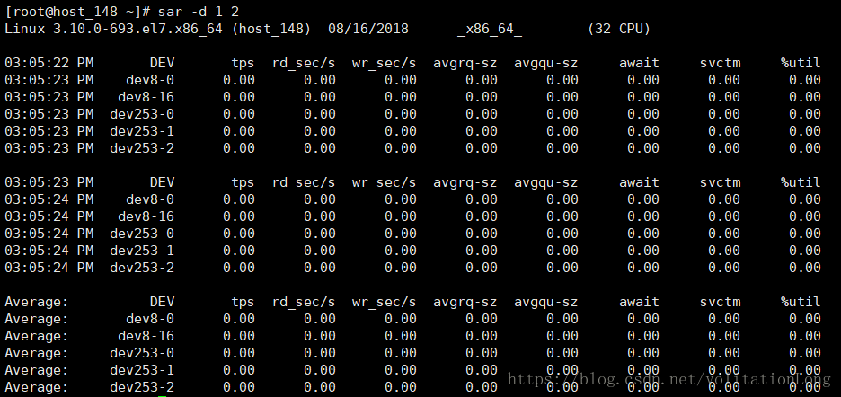Image resolution: width=841 pixels, height=397 pixels.
Task: Click 'dev8-16' in the 03:05:23 PM sample
Action: coord(146,97)
